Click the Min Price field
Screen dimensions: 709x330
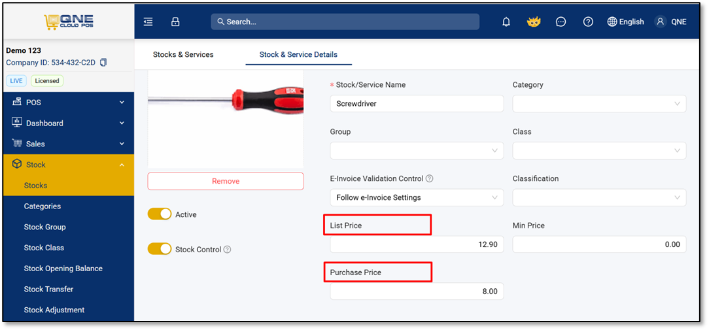coord(599,244)
